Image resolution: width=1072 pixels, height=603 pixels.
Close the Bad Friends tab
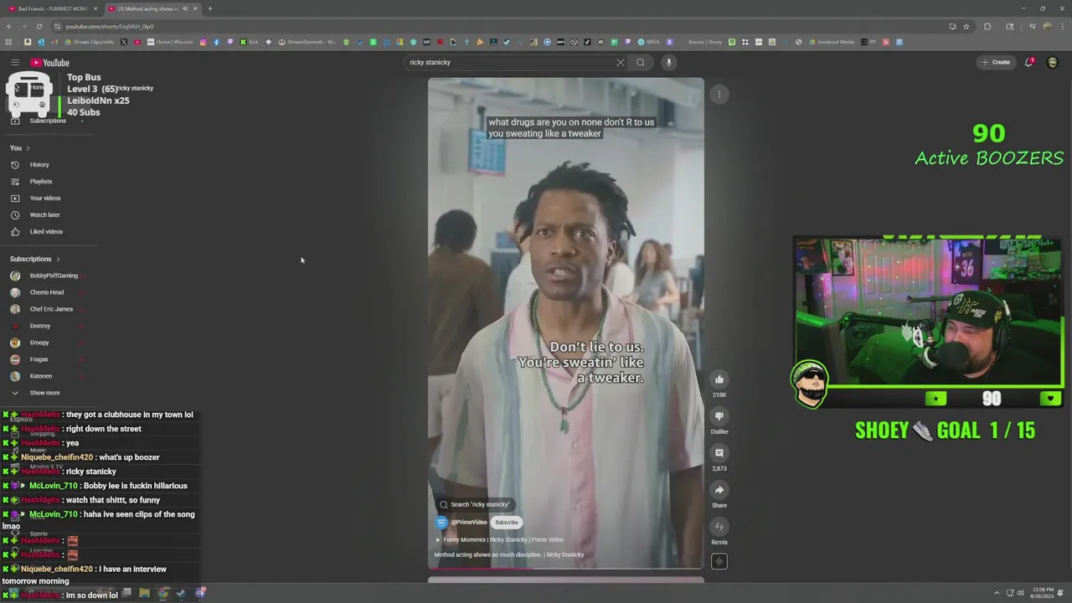[x=95, y=8]
